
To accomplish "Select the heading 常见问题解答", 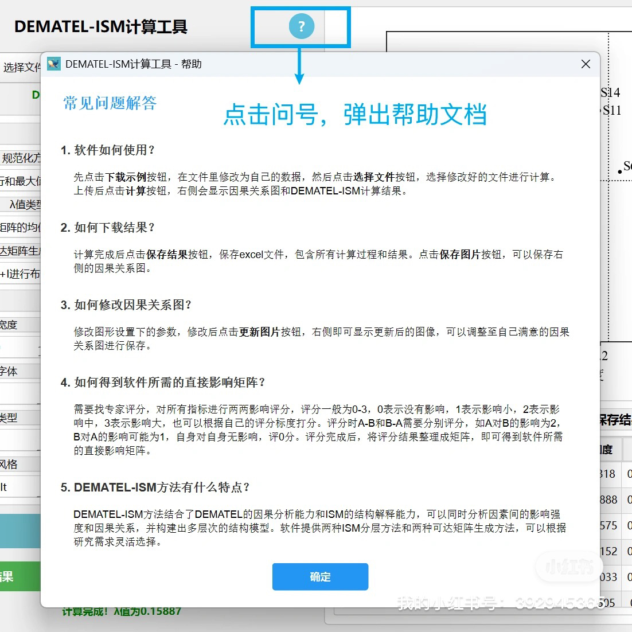I will click(x=110, y=103).
